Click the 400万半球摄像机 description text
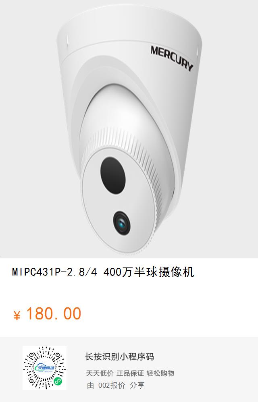Image resolution: width=258 pixels, height=402 pixels. 149,272
